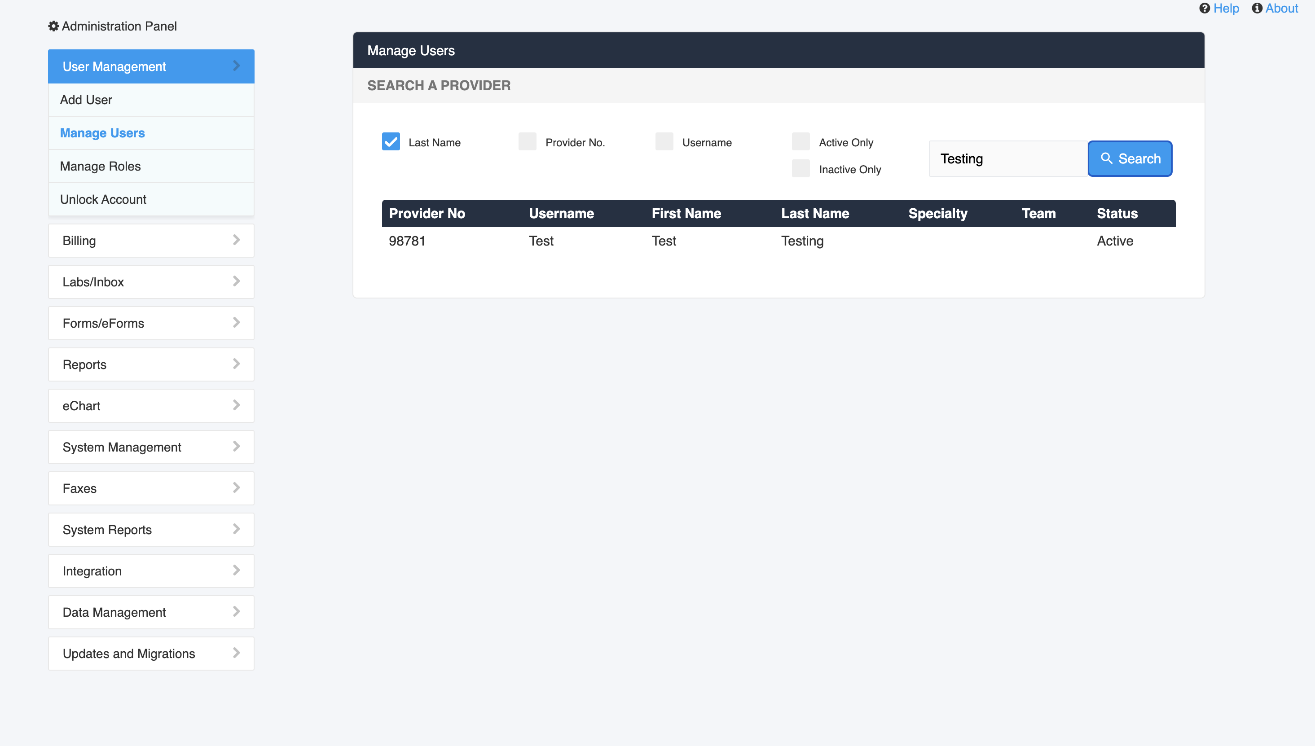The width and height of the screenshot is (1315, 746).
Task: Collapse the User Management chevron
Action: (236, 66)
